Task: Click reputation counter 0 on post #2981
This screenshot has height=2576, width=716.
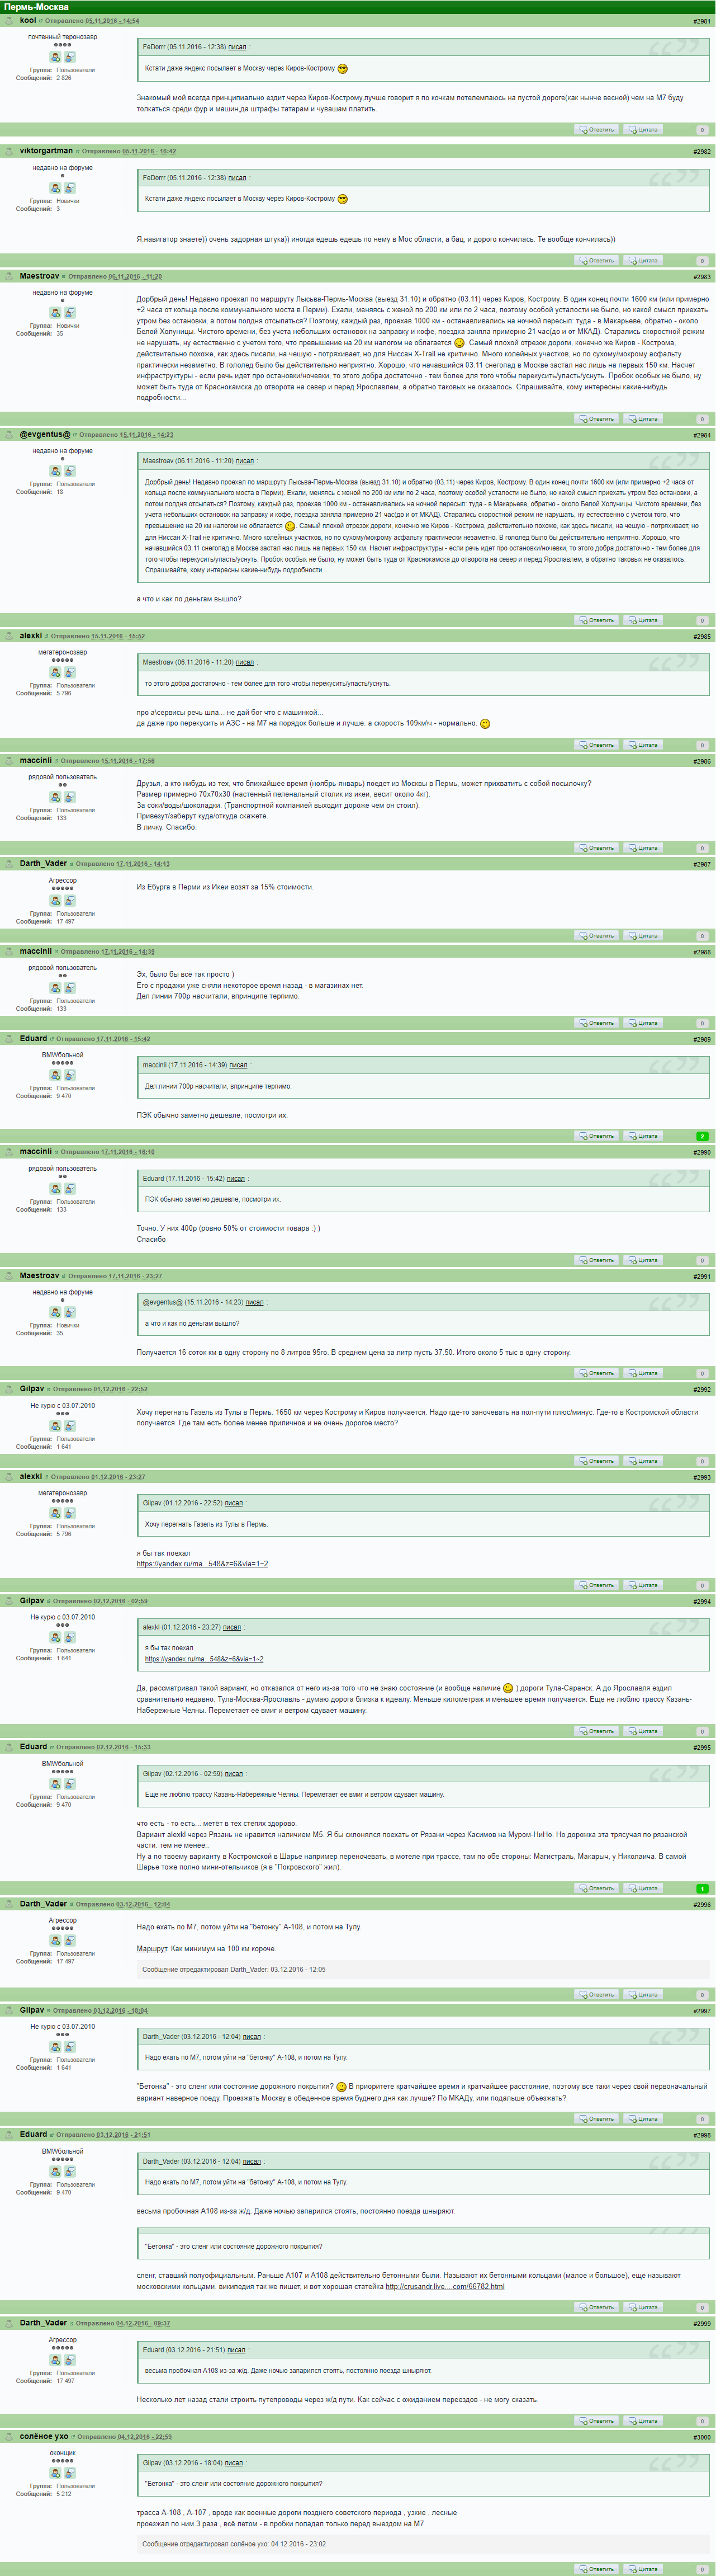Action: pos(702,130)
